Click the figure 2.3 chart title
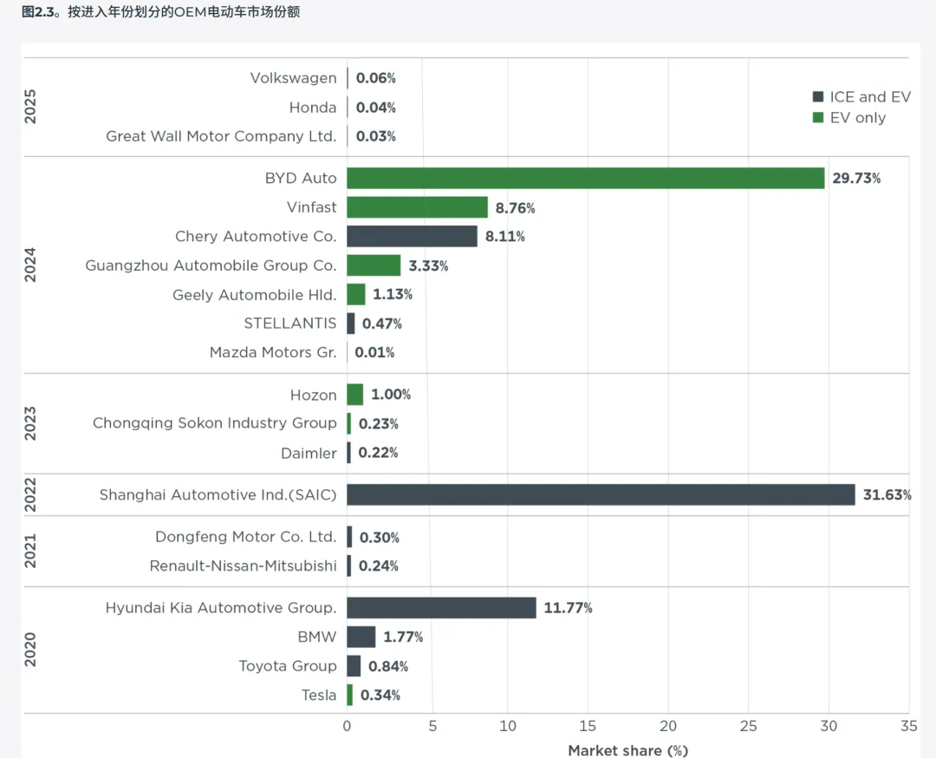The height and width of the screenshot is (758, 936). click(x=161, y=12)
